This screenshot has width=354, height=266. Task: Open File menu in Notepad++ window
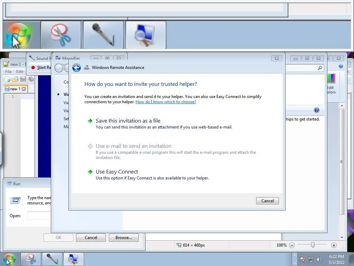(x=8, y=71)
